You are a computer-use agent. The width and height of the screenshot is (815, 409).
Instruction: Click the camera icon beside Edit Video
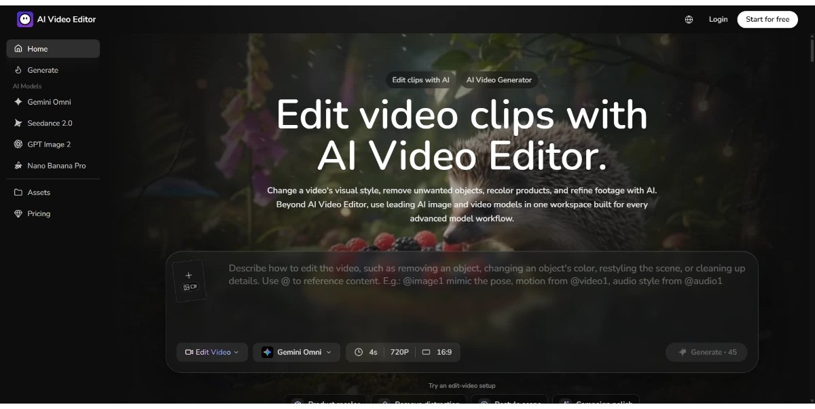tap(189, 352)
